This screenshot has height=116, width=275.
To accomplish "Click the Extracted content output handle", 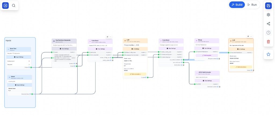I will (220, 87).
